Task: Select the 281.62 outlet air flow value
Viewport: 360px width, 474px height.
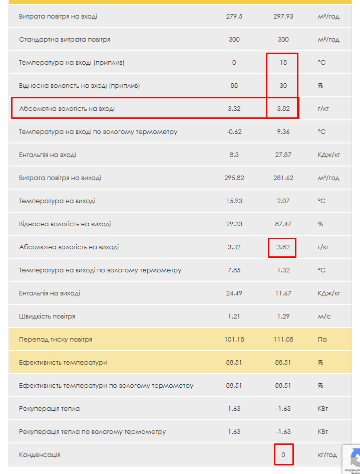Action: pos(283,178)
